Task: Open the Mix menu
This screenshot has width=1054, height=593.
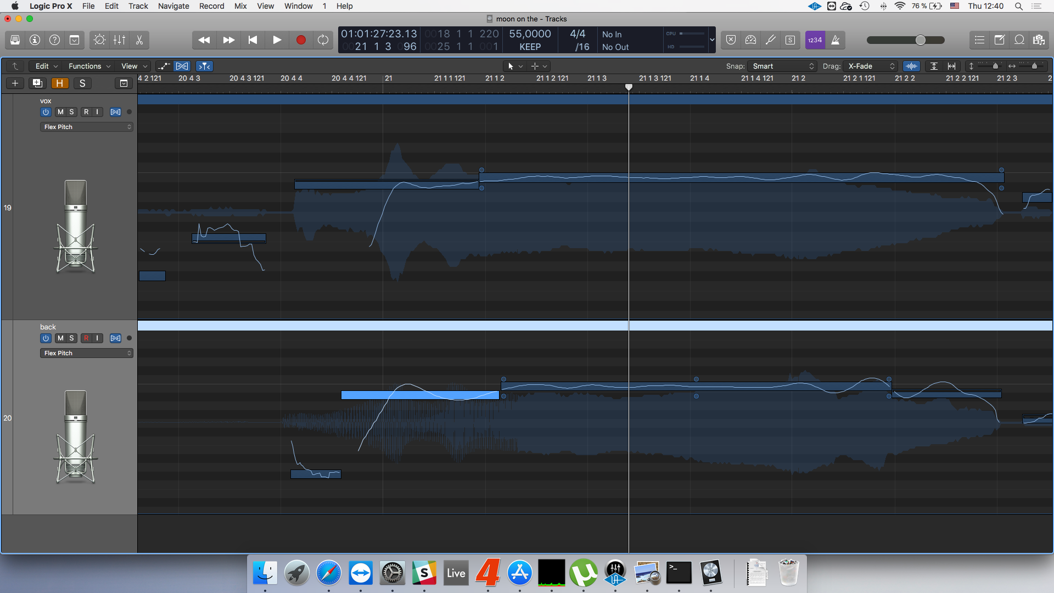Action: coord(240,6)
